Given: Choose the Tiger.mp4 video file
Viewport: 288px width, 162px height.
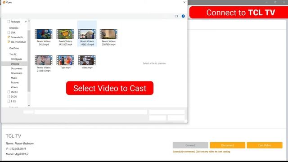Looking at the screenshot, I should coord(65,62).
